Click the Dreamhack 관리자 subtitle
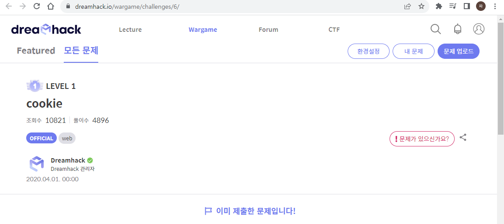This screenshot has width=504, height=224. click(x=72, y=169)
